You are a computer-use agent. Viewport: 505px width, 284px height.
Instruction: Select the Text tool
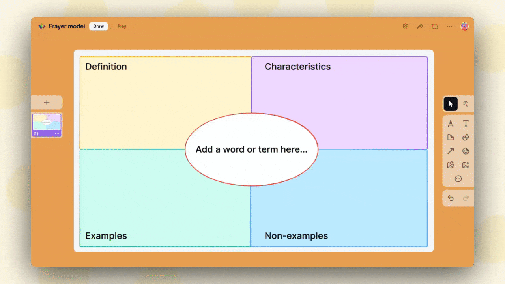tap(466, 123)
